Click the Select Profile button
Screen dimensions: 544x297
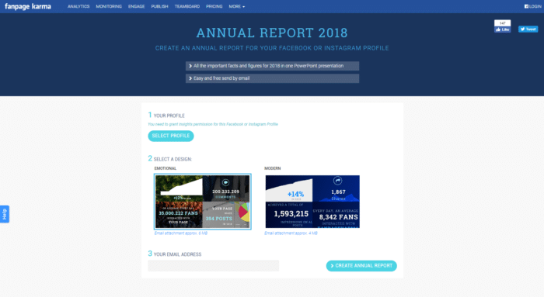[171, 136]
